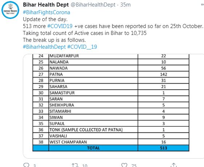Like the tweet with the heart icon

pos(124,165)
